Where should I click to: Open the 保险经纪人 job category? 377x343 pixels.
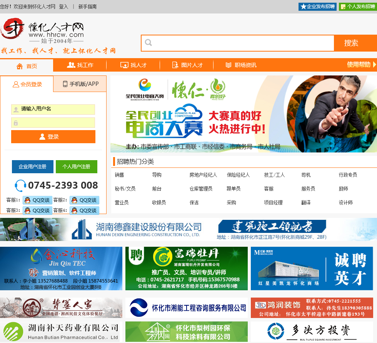pyautogui.click(x=238, y=175)
